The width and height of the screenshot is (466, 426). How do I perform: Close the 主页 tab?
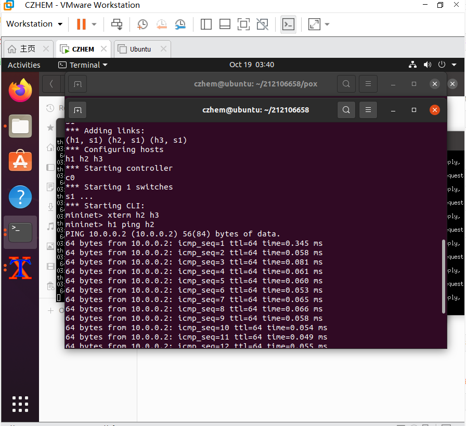pos(46,49)
